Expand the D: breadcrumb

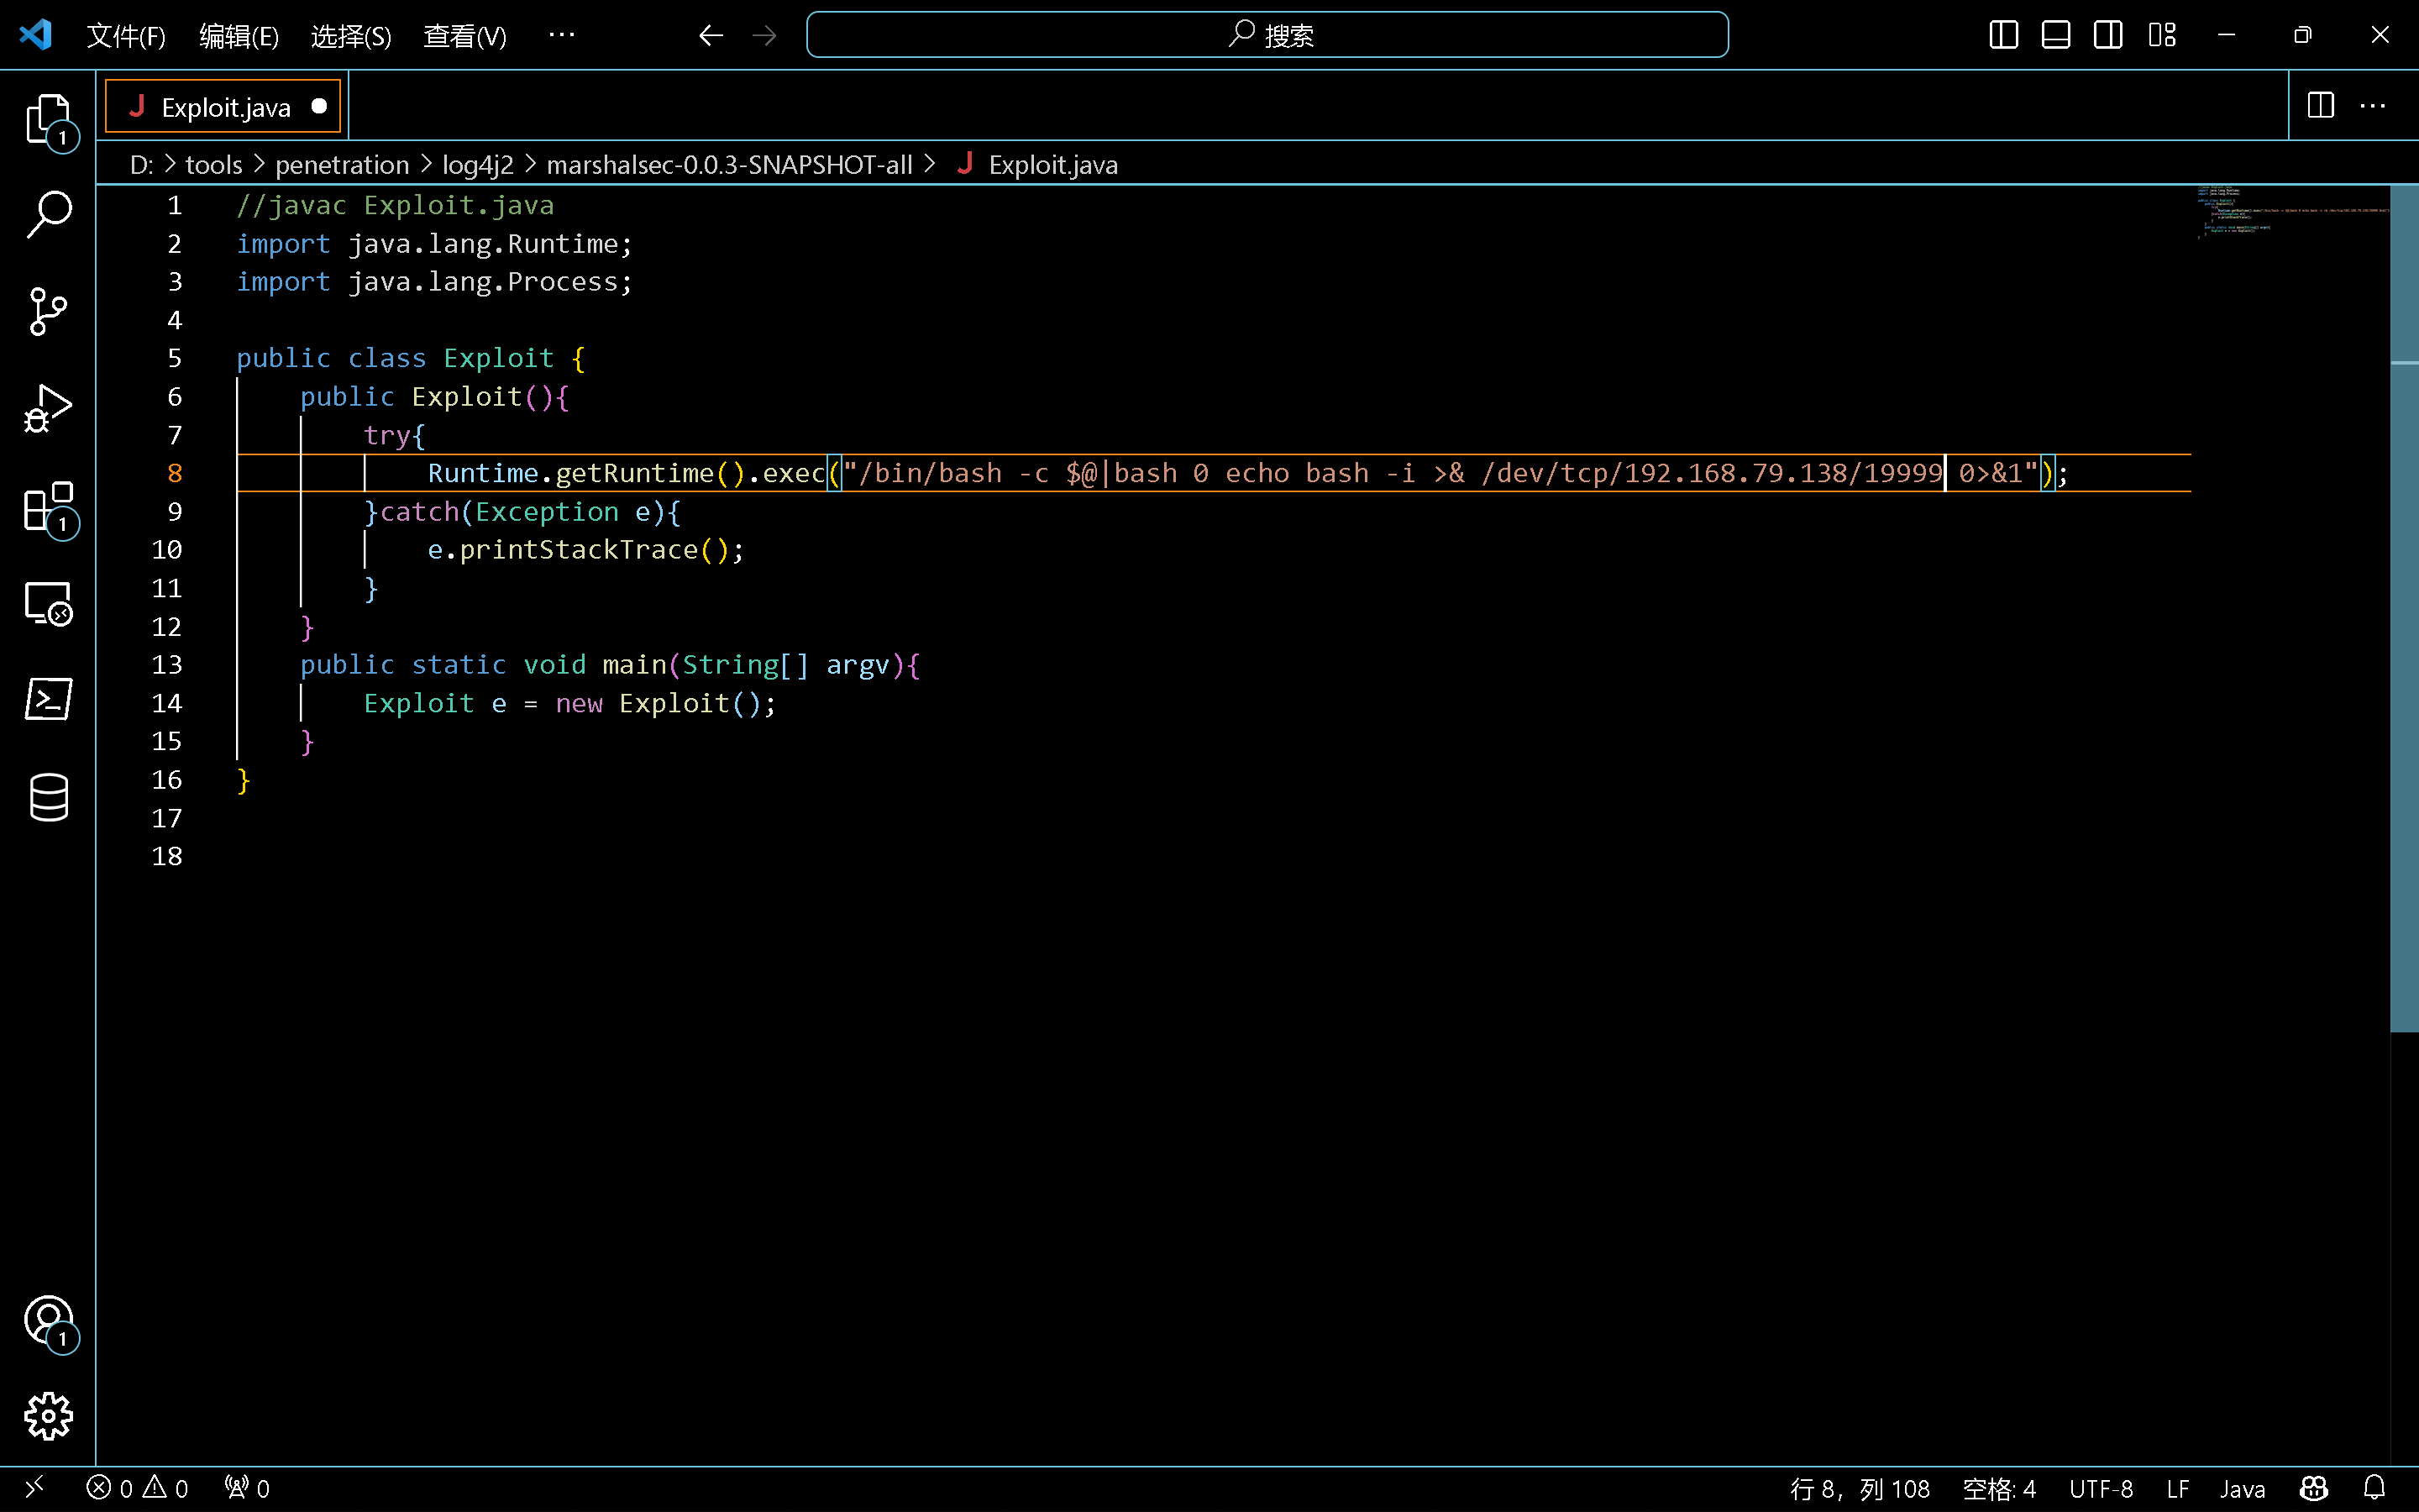pos(141,164)
